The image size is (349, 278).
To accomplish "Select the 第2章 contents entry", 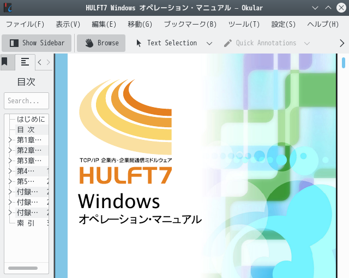I will pyautogui.click(x=29, y=150).
